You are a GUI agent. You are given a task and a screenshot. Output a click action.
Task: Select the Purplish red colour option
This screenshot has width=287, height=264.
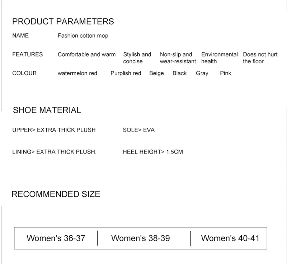click(126, 73)
